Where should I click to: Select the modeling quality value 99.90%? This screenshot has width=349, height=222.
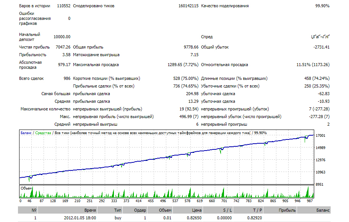(x=322, y=6)
